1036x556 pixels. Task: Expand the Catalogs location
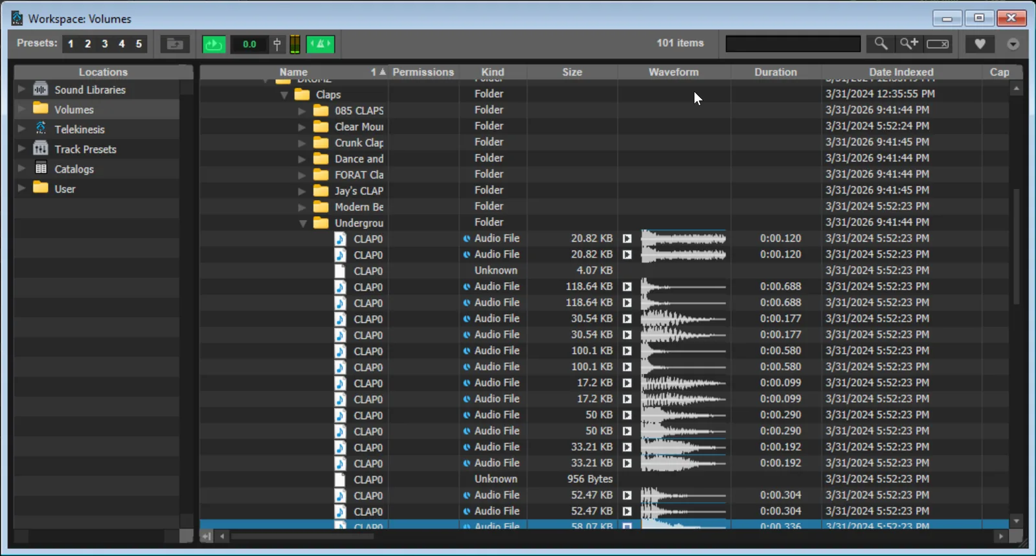point(21,168)
